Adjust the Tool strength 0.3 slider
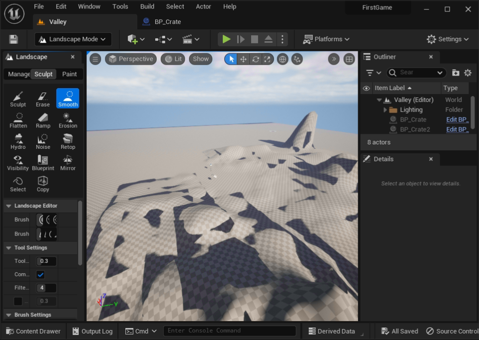Screen dimensions: 479x340 point(46,261)
